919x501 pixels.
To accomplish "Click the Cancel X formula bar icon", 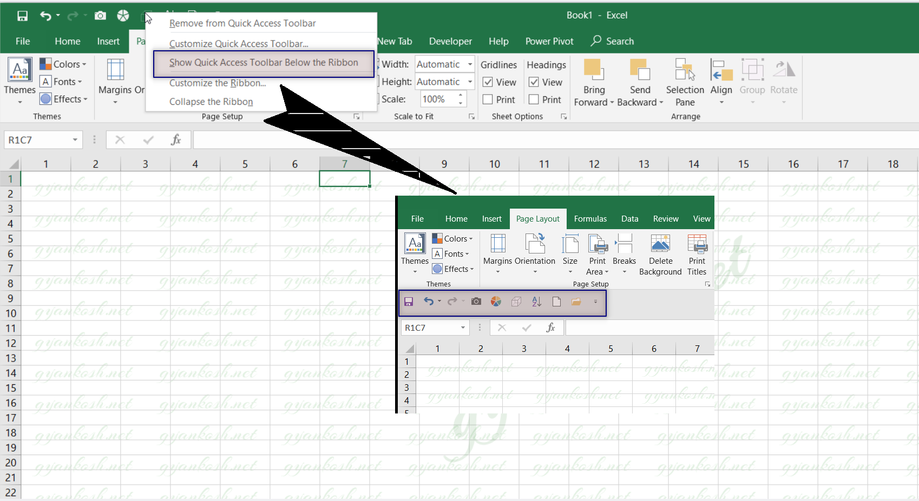I will (120, 140).
